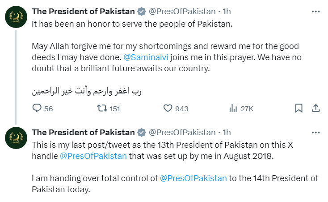The height and width of the screenshot is (202, 328).
Task: Share the first tweet
Action: coord(315,108)
